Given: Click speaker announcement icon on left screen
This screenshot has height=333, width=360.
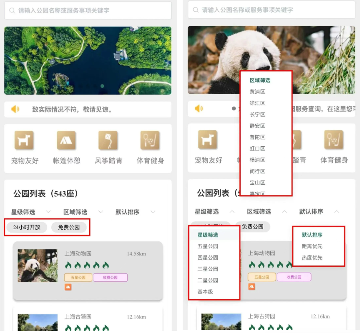Looking at the screenshot, I should tap(15, 109).
